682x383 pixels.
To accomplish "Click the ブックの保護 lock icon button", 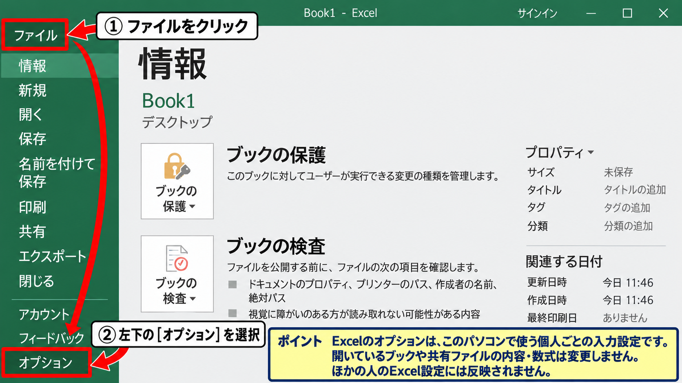I will (177, 181).
